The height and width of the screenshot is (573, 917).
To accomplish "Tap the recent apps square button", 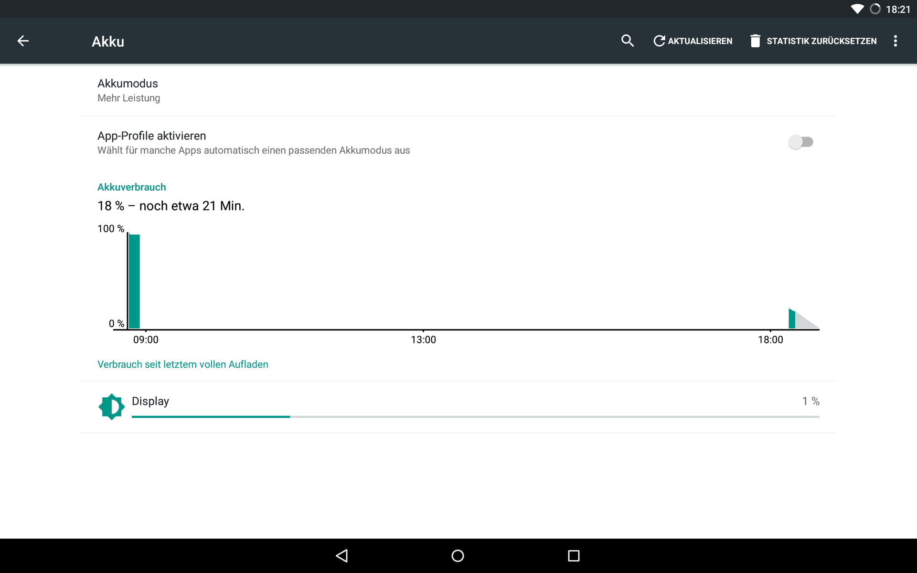I will (574, 556).
